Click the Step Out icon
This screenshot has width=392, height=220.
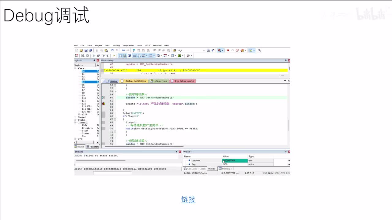tap(103, 56)
